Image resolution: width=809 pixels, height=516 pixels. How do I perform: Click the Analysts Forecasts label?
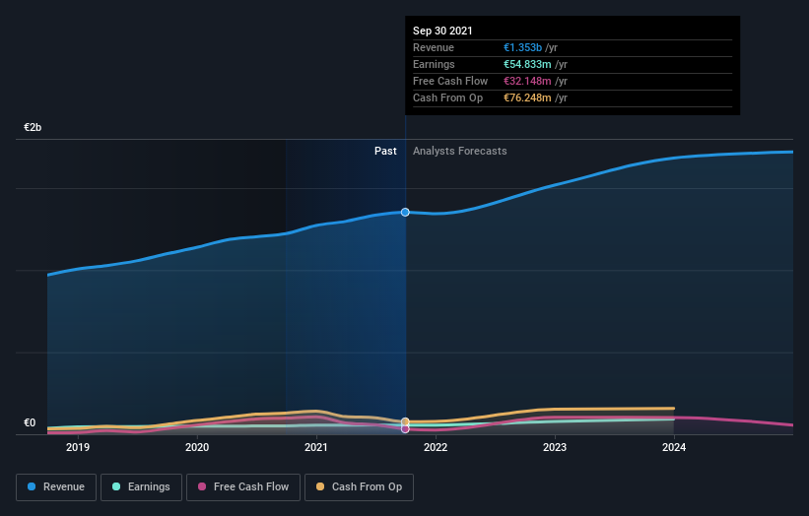460,151
